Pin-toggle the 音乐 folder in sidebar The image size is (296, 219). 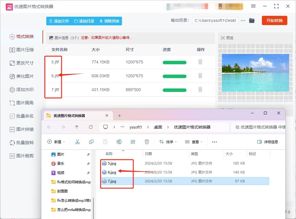pos(88,163)
